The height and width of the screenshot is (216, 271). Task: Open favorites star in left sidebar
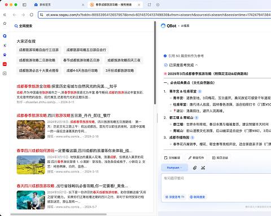click(x=5, y=24)
